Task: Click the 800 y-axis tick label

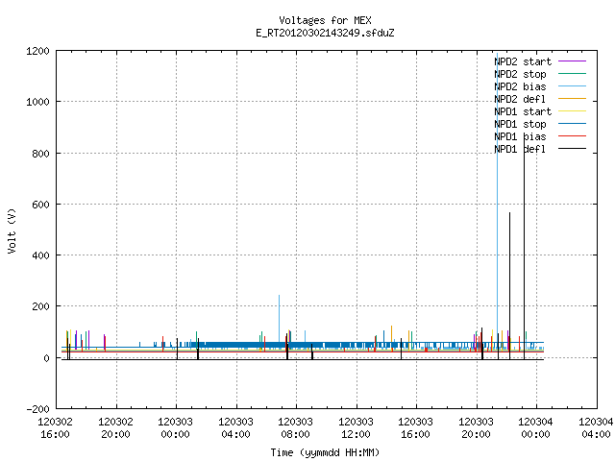Action: (40, 154)
